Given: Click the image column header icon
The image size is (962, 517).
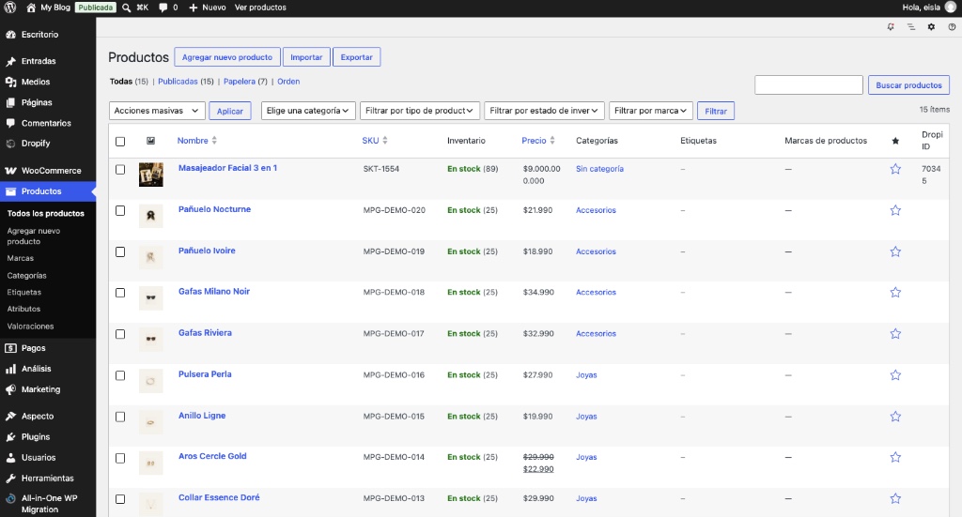Looking at the screenshot, I should coord(151,141).
